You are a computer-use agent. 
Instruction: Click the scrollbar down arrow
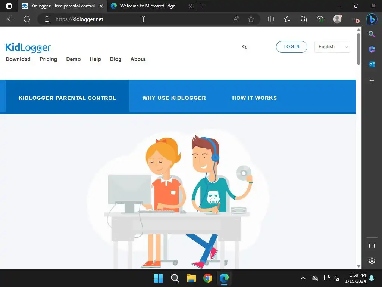[358, 266]
